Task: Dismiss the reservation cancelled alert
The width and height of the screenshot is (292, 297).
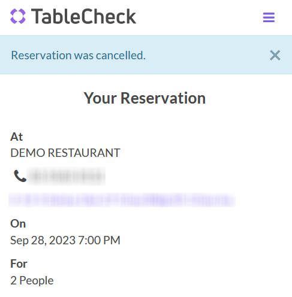Action: [x=275, y=55]
